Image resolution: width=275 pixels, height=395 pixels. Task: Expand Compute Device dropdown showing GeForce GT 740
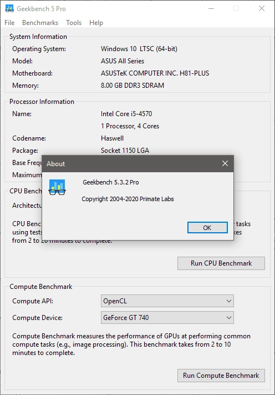(x=167, y=318)
